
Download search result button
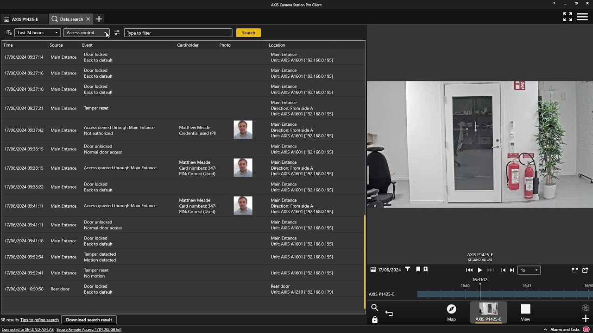(x=89, y=320)
